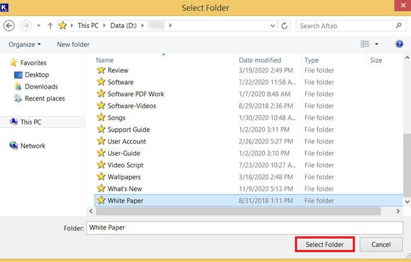The height and width of the screenshot is (262, 411).
Task: Sort by the Name column header
Action: [x=105, y=60]
